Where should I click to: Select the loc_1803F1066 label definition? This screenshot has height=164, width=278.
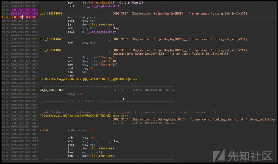pos(52,39)
